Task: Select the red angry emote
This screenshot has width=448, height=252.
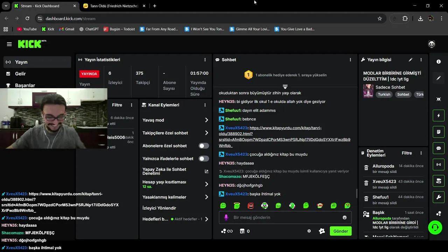Action: point(251,205)
